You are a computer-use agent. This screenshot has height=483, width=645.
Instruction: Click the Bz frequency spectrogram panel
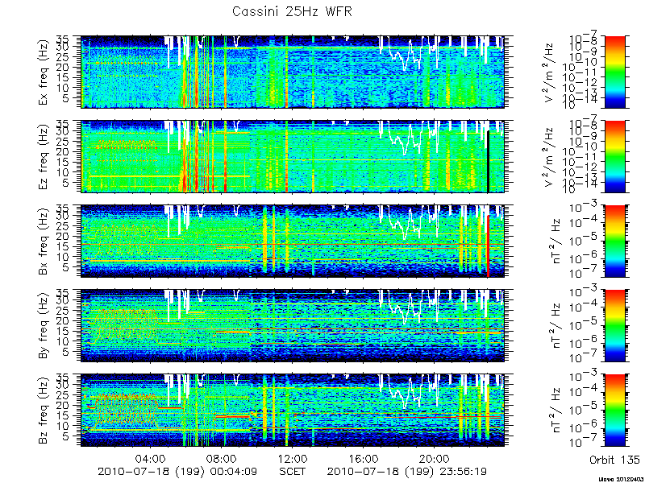[x=292, y=411]
